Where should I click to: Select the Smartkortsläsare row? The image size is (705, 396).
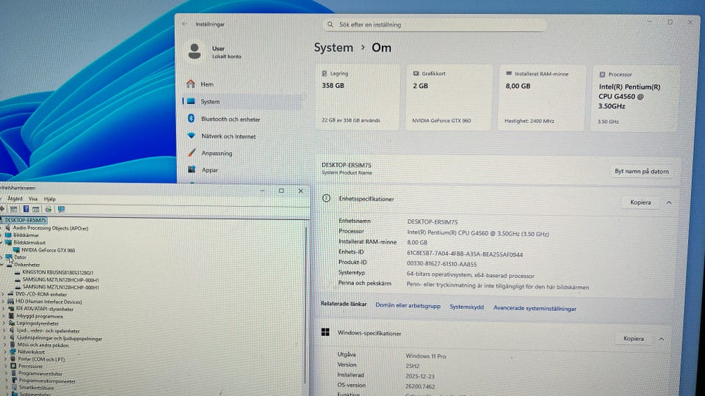tap(36, 387)
